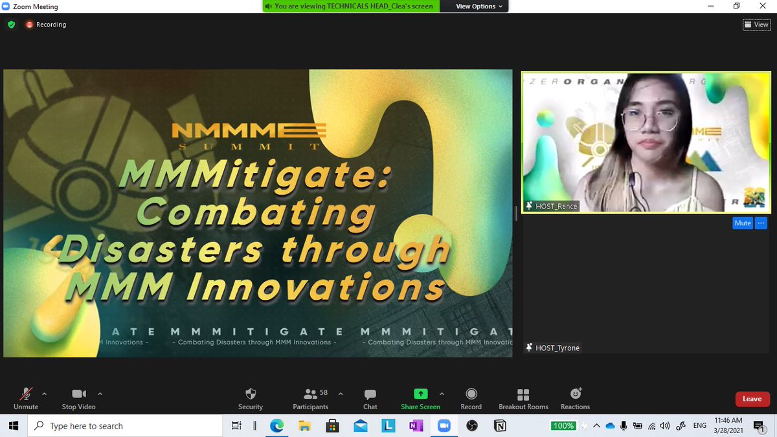Click the View layout button

point(756,25)
